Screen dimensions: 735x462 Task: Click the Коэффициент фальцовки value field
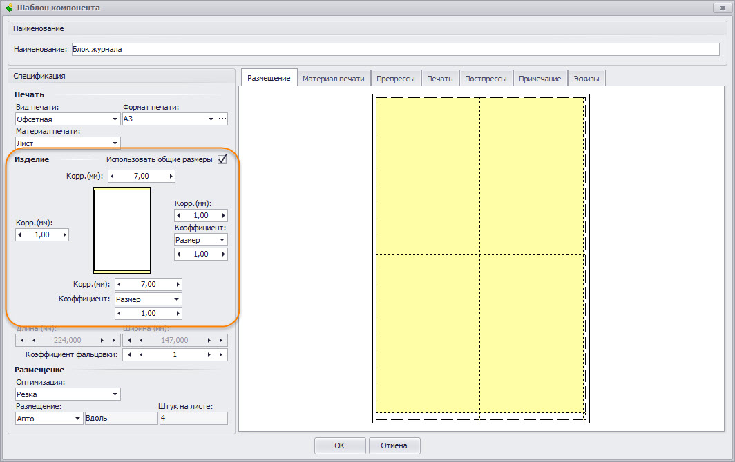tap(175, 355)
